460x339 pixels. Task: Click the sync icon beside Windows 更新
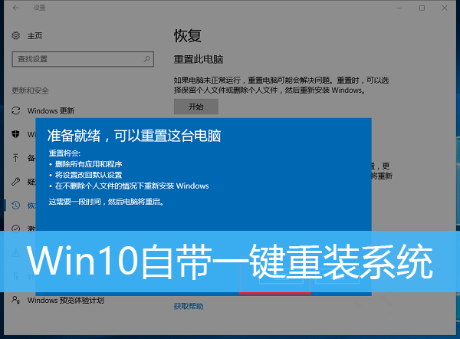click(16, 110)
